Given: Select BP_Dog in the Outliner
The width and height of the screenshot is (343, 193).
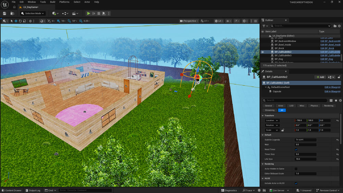Looking at the screenshot, I should tap(279, 59).
